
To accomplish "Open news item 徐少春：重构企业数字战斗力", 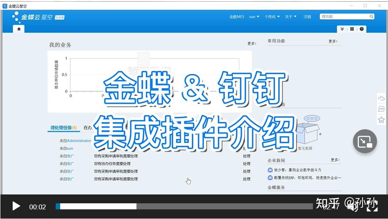I will (x=298, y=170).
